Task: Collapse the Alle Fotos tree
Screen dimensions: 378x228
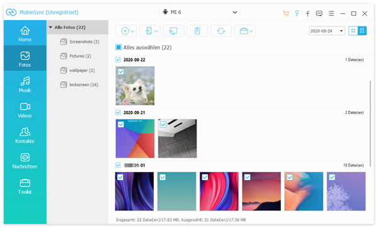Action: click(50, 27)
